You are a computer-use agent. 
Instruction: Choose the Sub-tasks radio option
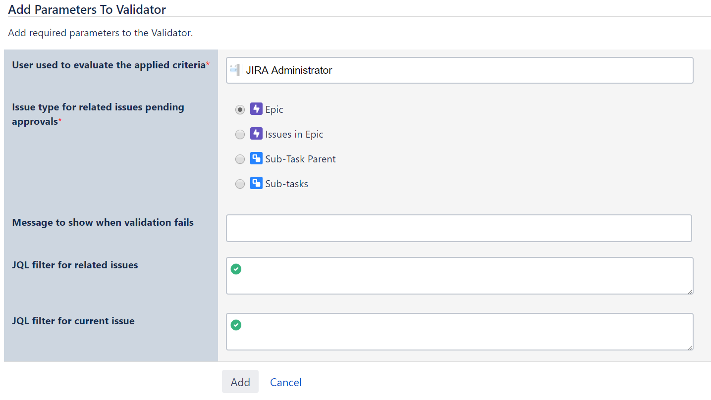point(240,184)
